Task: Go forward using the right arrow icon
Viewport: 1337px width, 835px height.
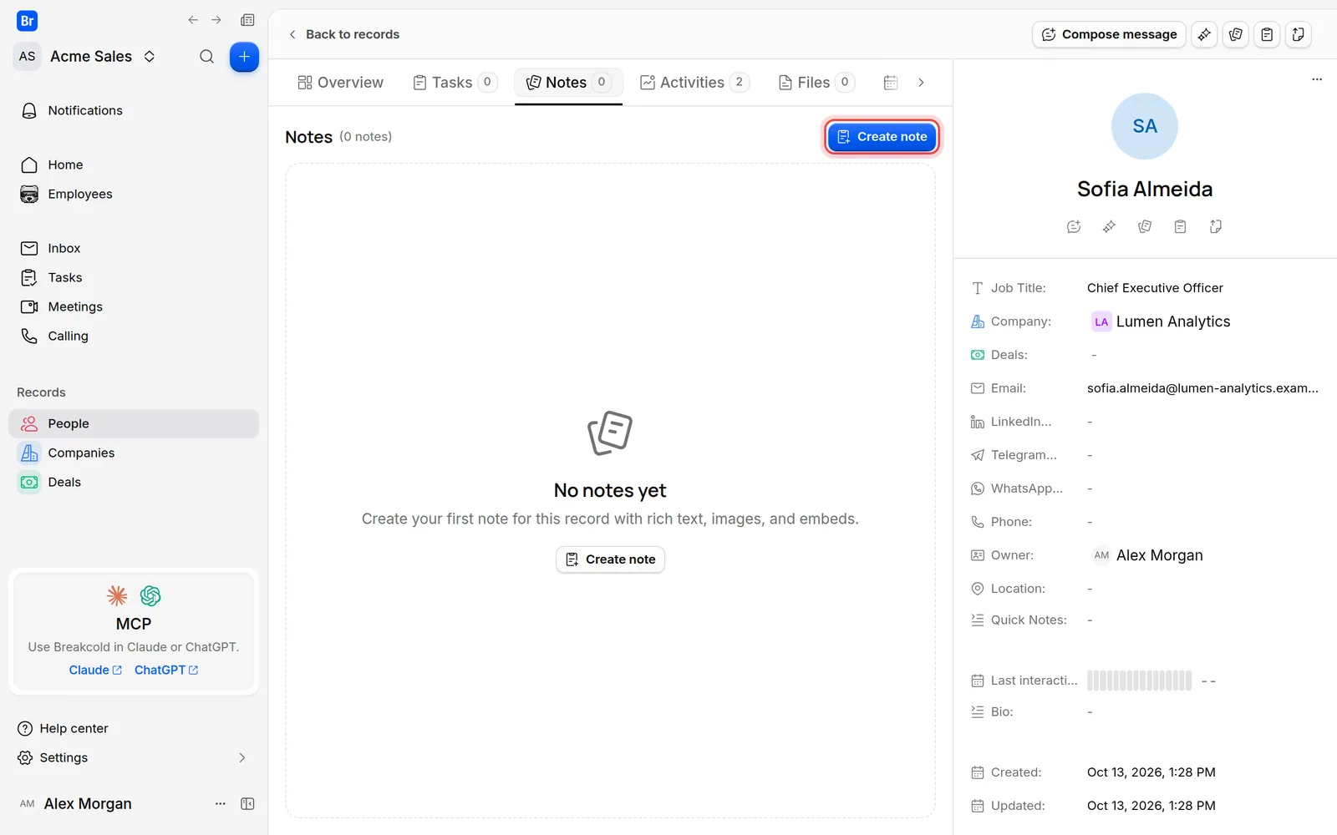Action: click(x=216, y=20)
